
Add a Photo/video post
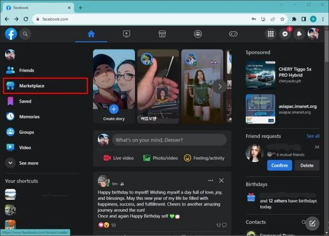point(161,158)
